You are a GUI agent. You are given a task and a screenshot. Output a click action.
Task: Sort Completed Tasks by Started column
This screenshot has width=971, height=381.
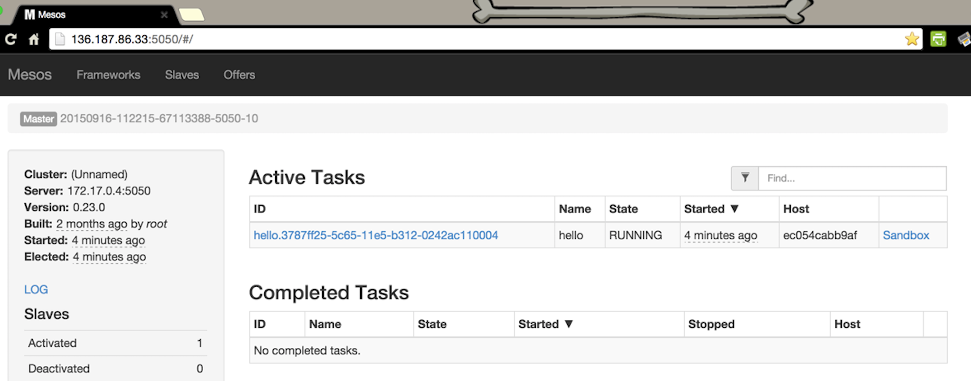[546, 324]
